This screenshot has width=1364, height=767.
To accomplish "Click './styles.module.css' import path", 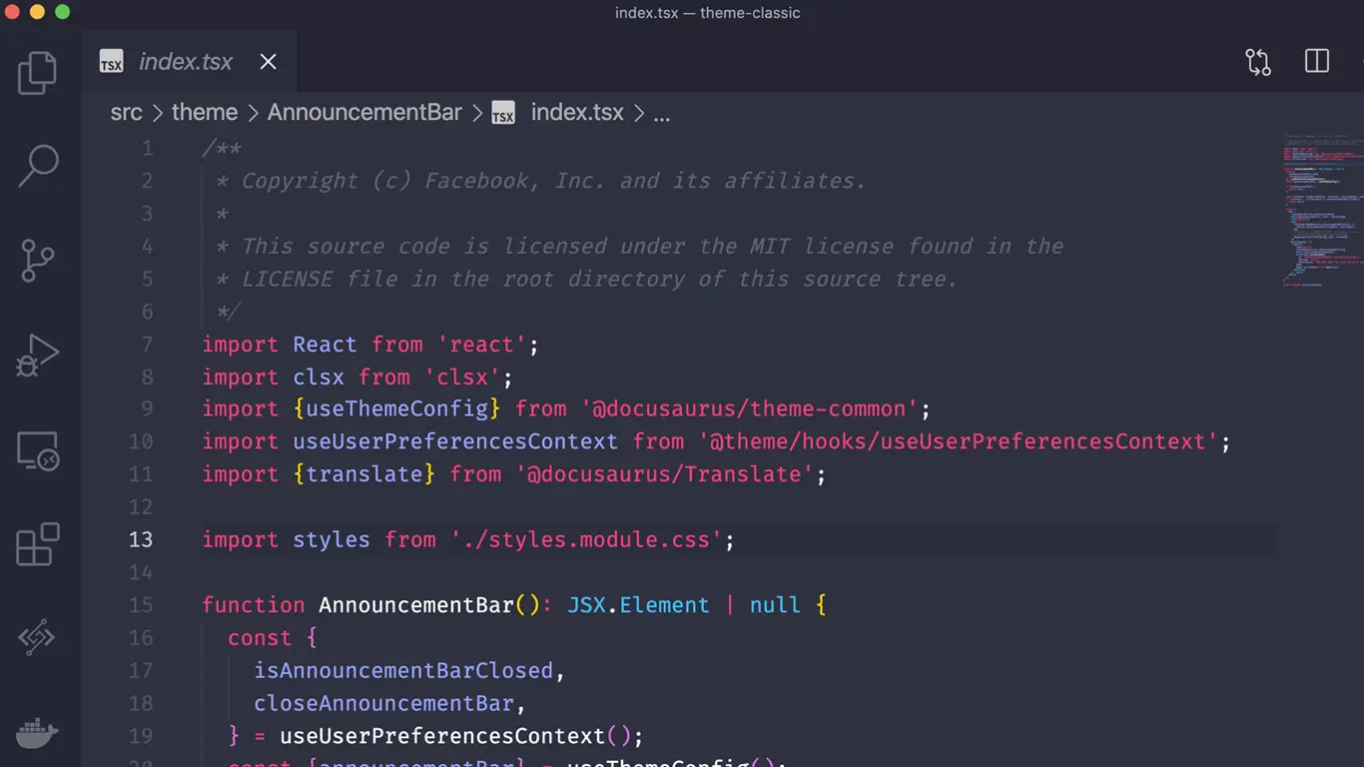I will click(x=586, y=540).
